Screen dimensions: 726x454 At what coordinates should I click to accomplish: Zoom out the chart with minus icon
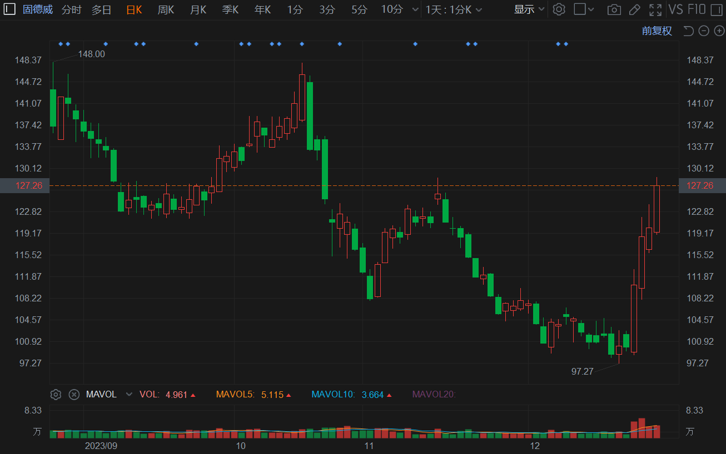704,31
